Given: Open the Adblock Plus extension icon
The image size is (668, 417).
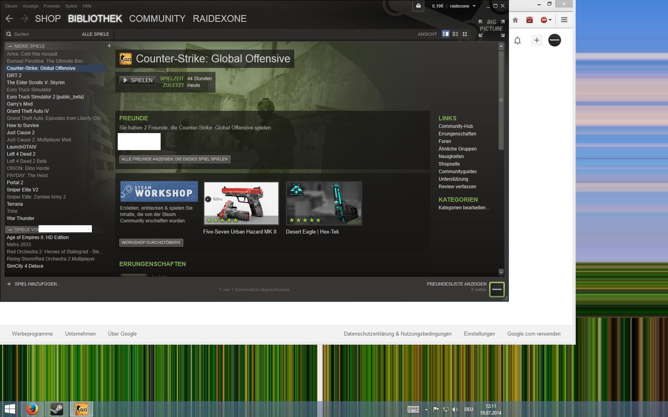Looking at the screenshot, I should point(544,20).
